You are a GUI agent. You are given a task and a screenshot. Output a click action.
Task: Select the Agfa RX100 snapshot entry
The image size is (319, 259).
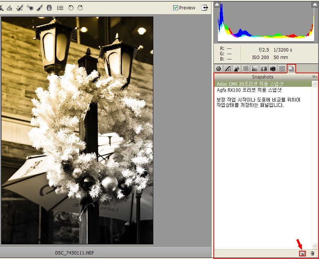(x=249, y=90)
